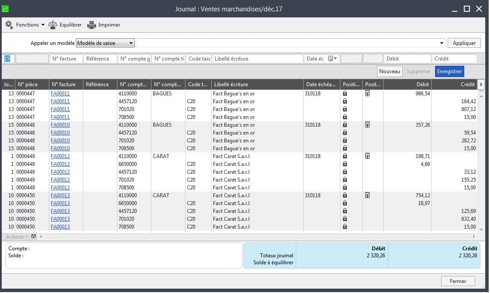Show more columns with the header chevron
490x293 pixels.
click(x=481, y=84)
